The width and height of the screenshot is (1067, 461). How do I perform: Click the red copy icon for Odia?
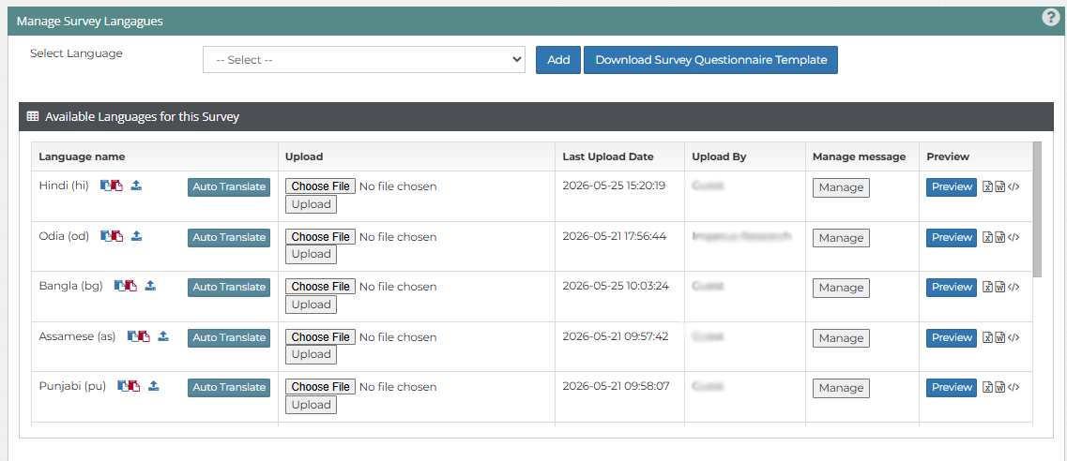pos(117,236)
